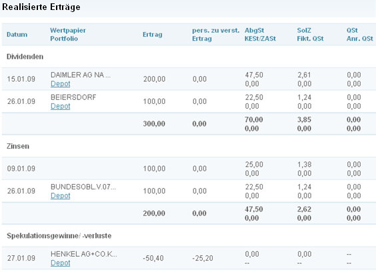Click the AbgSt value 47,50 in DAIMLER row
This screenshot has width=376, height=272.
[x=254, y=75]
